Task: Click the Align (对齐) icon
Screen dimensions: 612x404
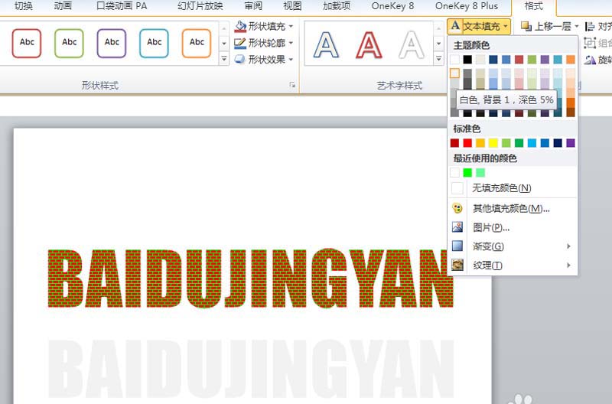Action: click(x=590, y=27)
